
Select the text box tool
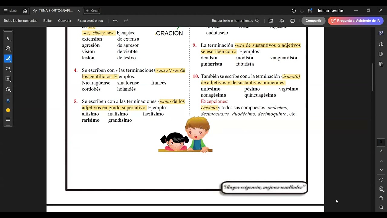8,79
